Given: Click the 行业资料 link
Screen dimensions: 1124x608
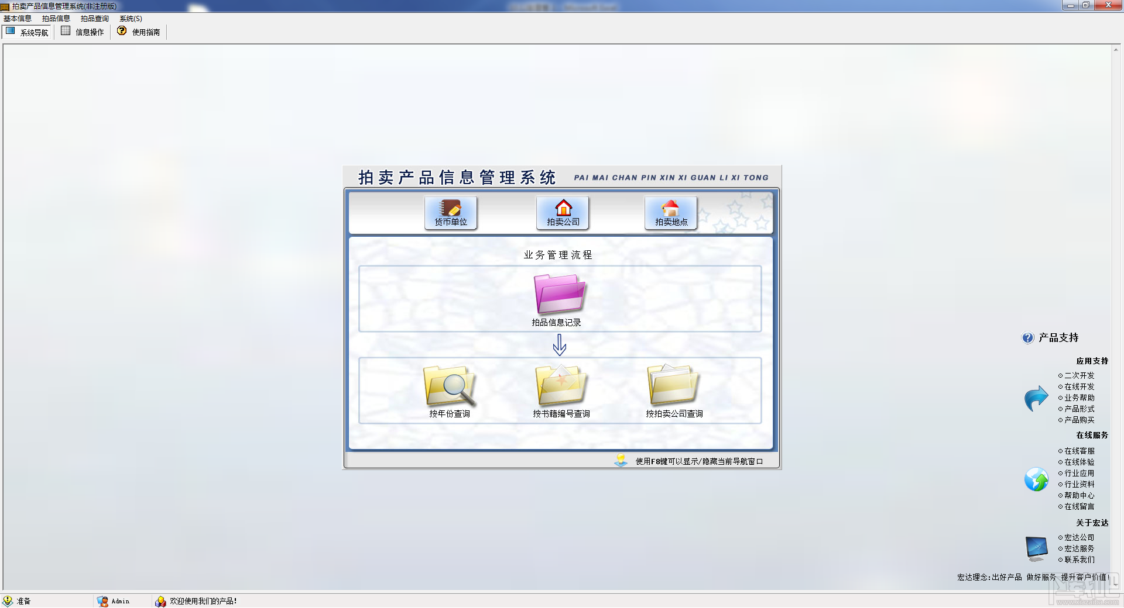Looking at the screenshot, I should pyautogui.click(x=1079, y=484).
